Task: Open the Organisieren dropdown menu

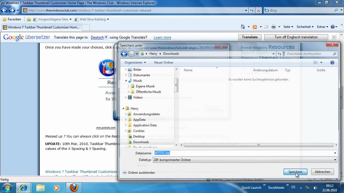Action: click(x=135, y=62)
